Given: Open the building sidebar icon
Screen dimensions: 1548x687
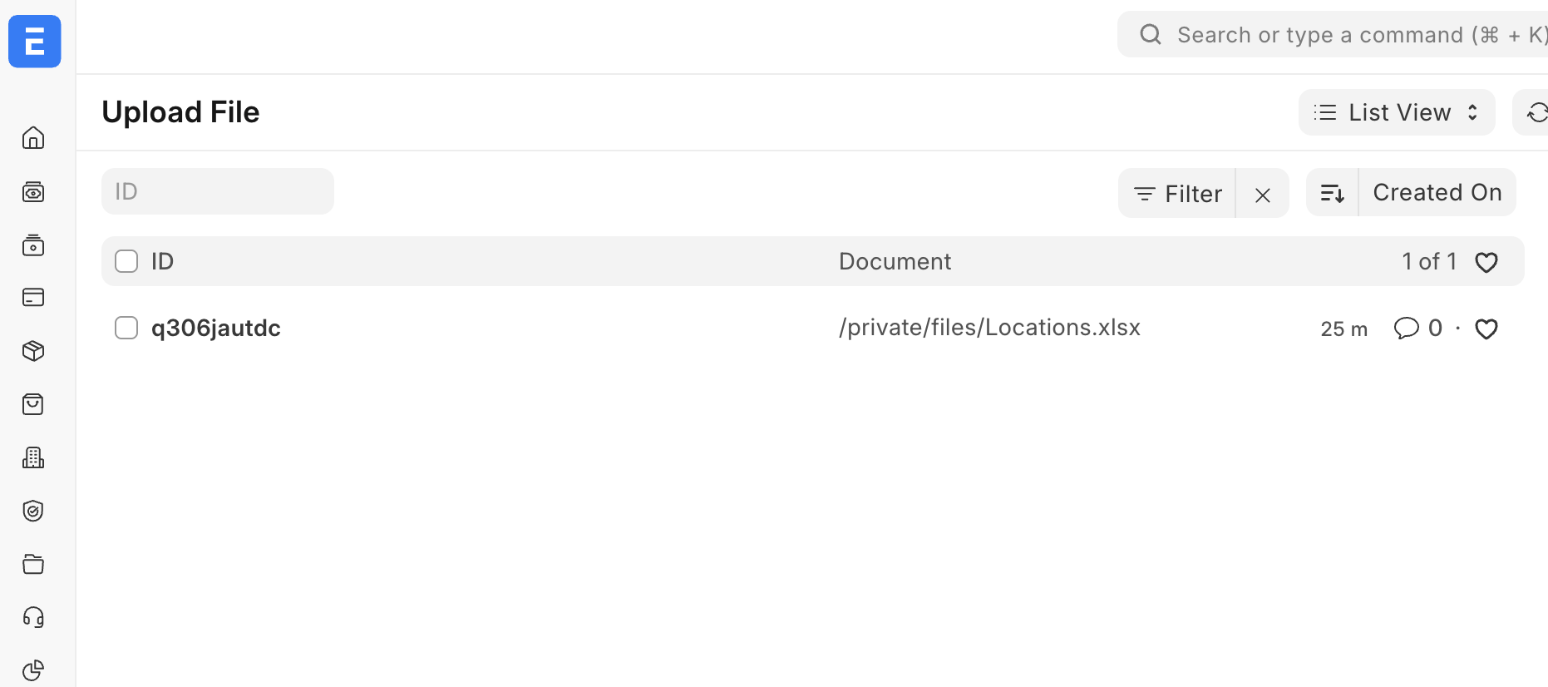Looking at the screenshot, I should pyautogui.click(x=33, y=457).
